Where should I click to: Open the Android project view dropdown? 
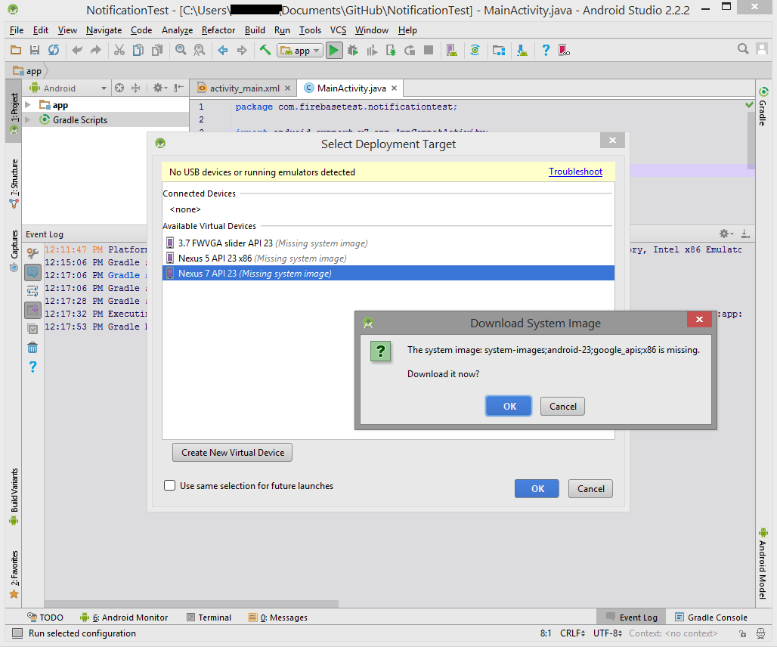68,88
